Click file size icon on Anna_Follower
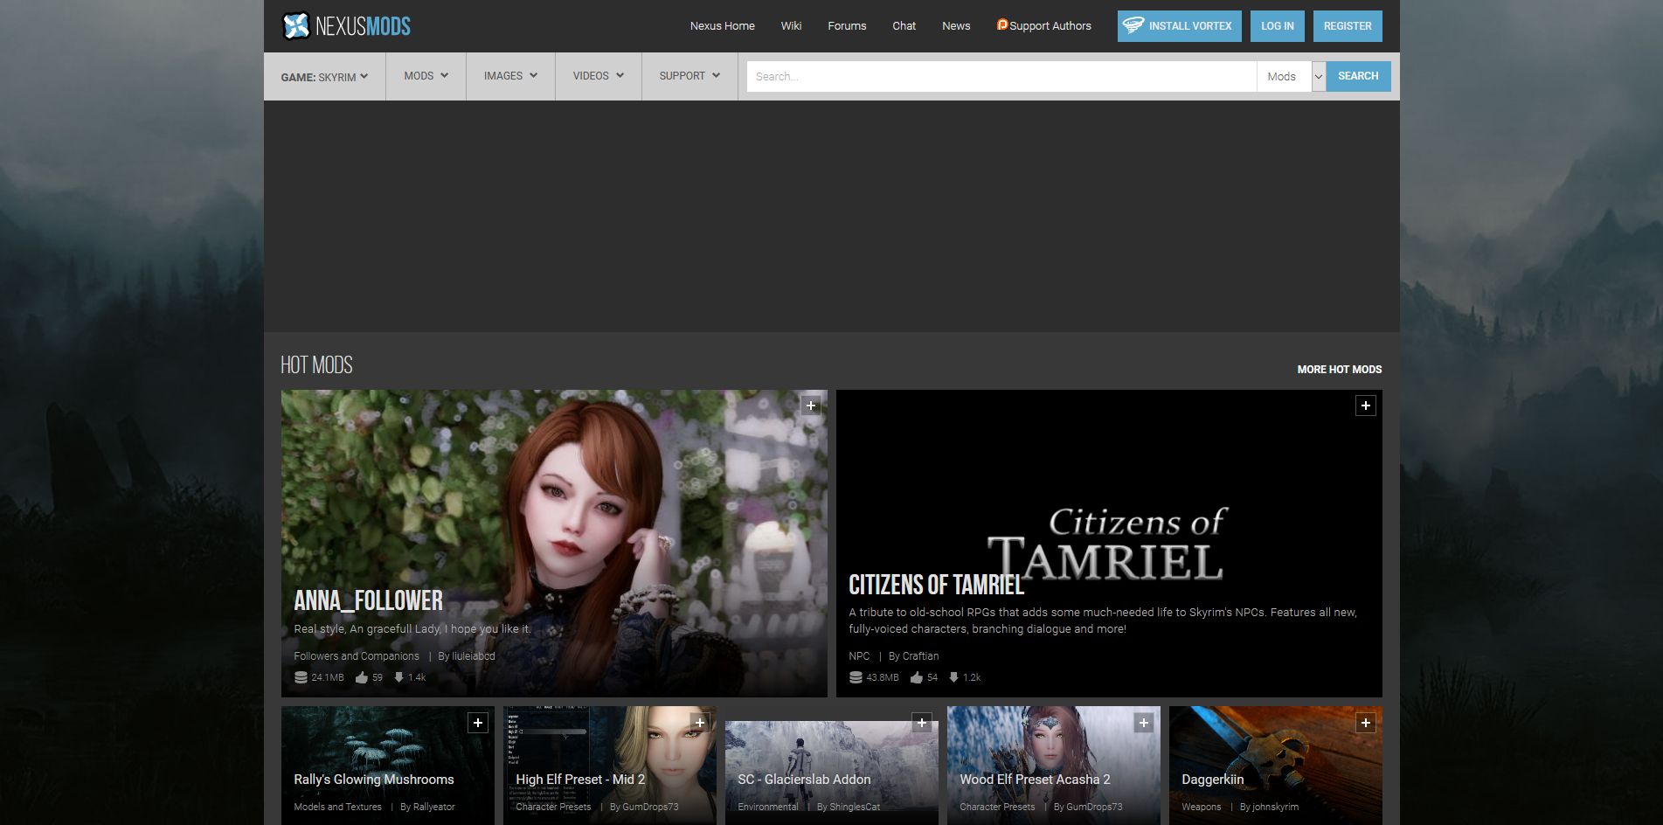Image resolution: width=1663 pixels, height=825 pixels. click(x=301, y=677)
